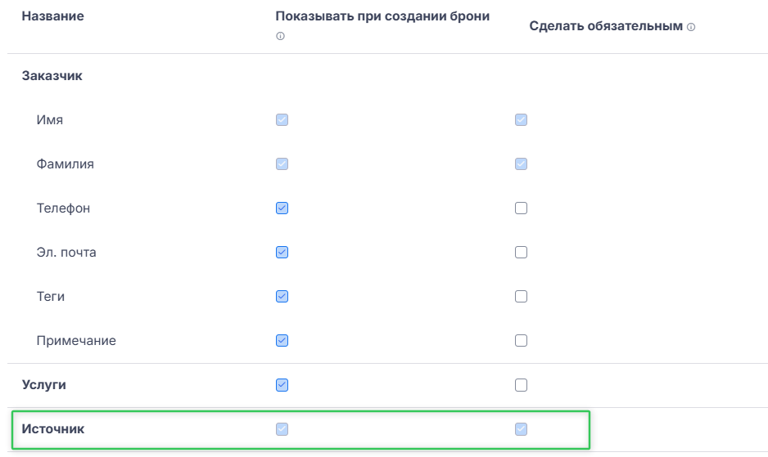Click the show checkbox for Имя

pos(282,120)
